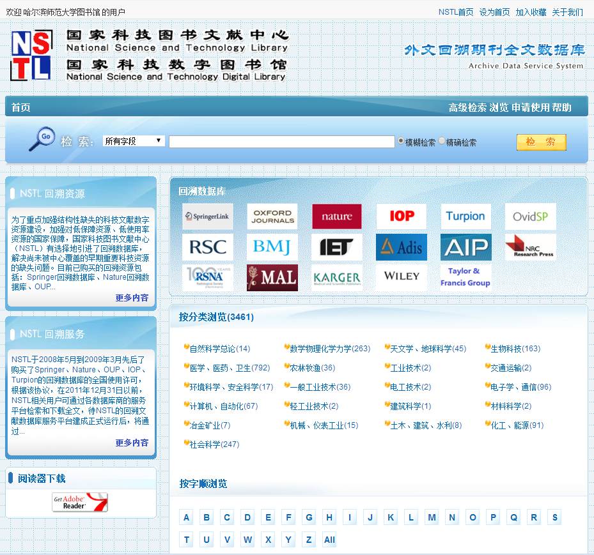Open 更多内容 under NSTL 回溯资源

pos(132,298)
